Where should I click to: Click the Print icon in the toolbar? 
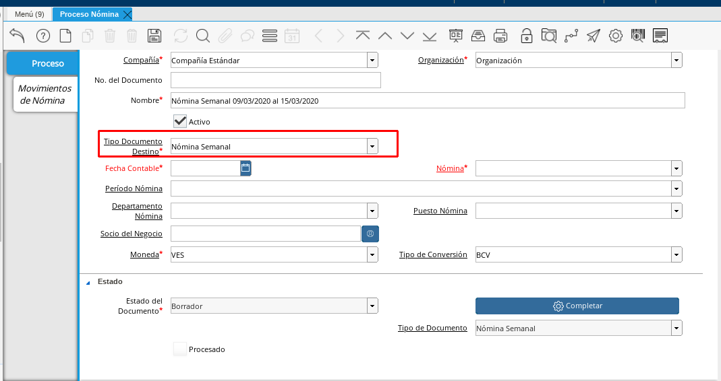[500, 36]
